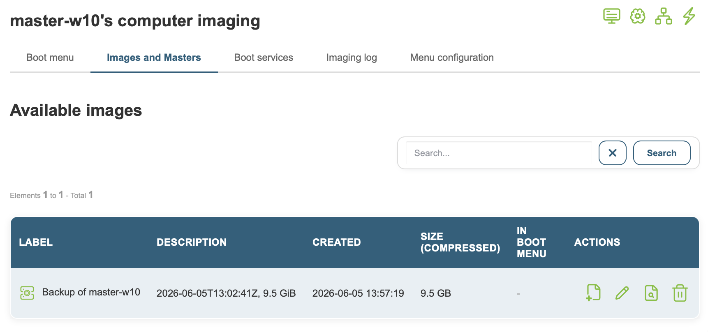Click the 9.5 GB size cell

[436, 293]
